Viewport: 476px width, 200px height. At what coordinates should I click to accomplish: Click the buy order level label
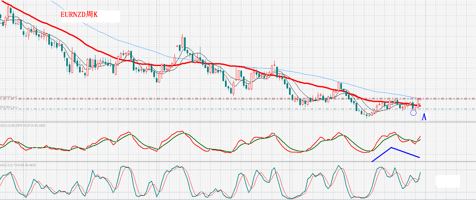click(x=9, y=107)
